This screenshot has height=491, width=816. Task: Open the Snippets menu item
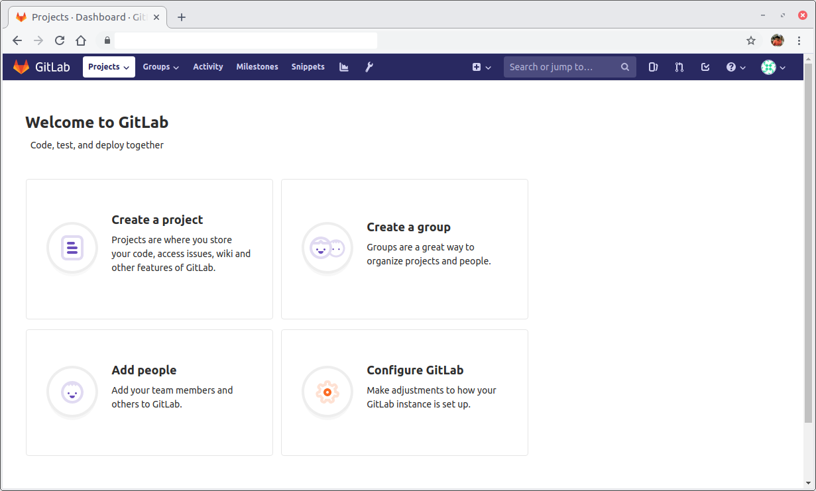coord(308,67)
